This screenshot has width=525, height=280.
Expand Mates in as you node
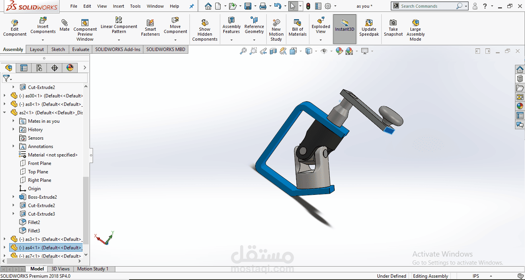[13, 121]
